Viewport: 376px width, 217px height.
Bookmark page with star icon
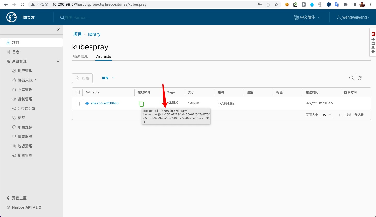pos(276,4)
